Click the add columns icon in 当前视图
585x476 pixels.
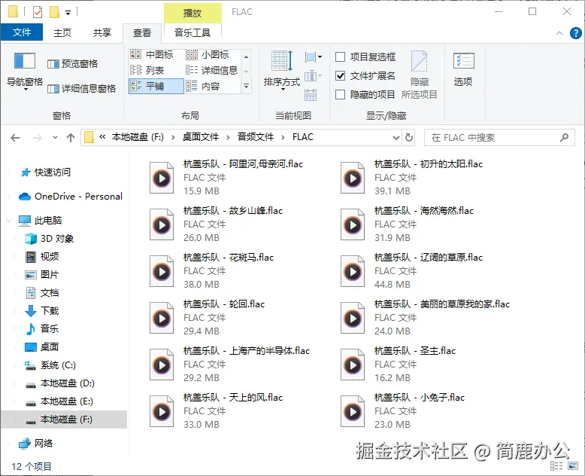click(313, 76)
